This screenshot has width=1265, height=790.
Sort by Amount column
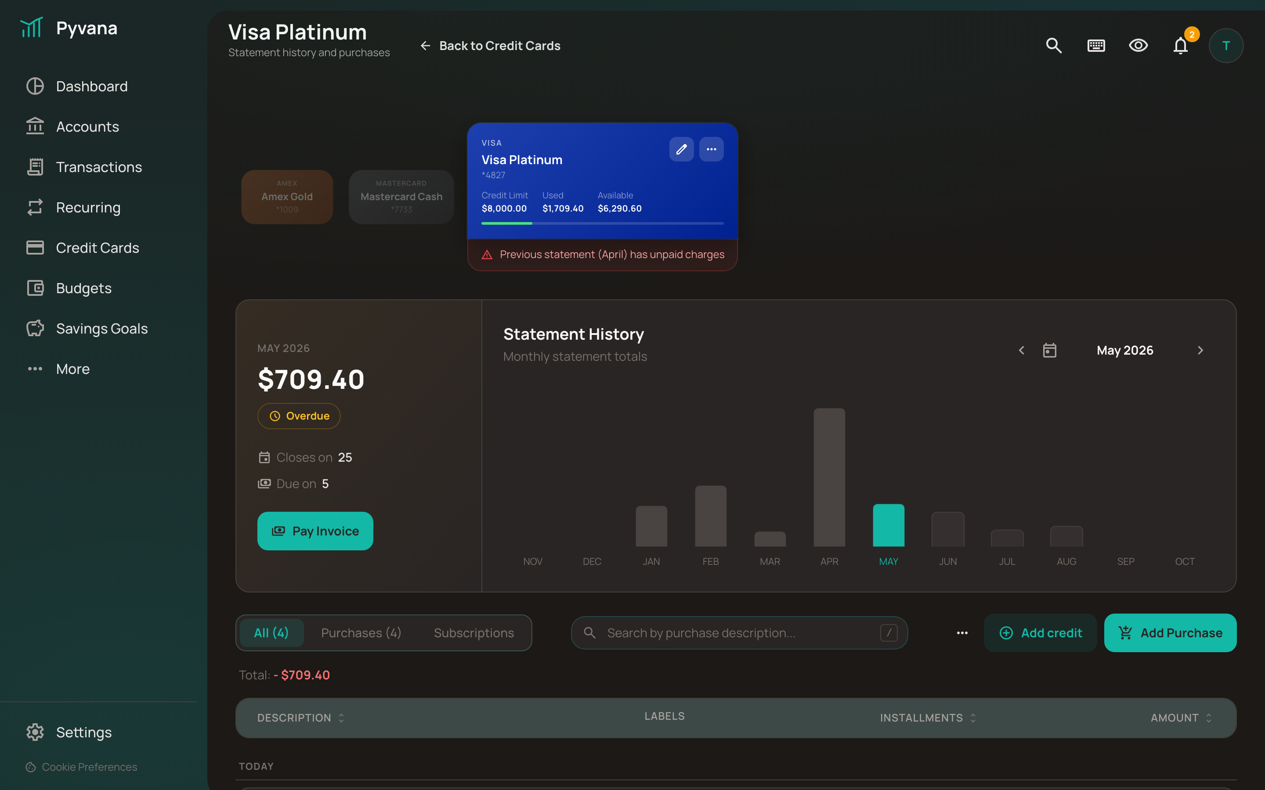[1182, 718]
